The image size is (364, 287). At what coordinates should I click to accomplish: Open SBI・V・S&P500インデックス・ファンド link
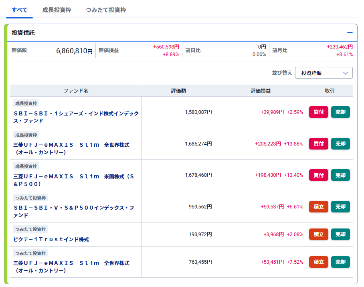click(74, 212)
